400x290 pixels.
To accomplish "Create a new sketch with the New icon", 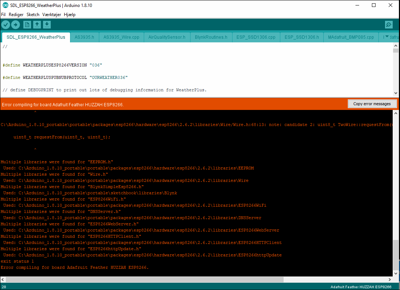I will [x=27, y=25].
